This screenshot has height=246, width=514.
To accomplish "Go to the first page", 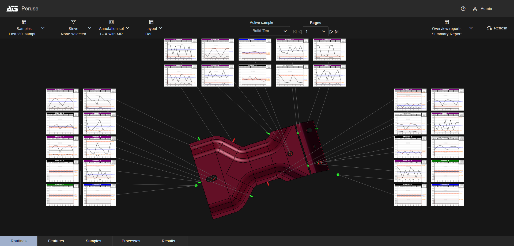I will point(295,32).
